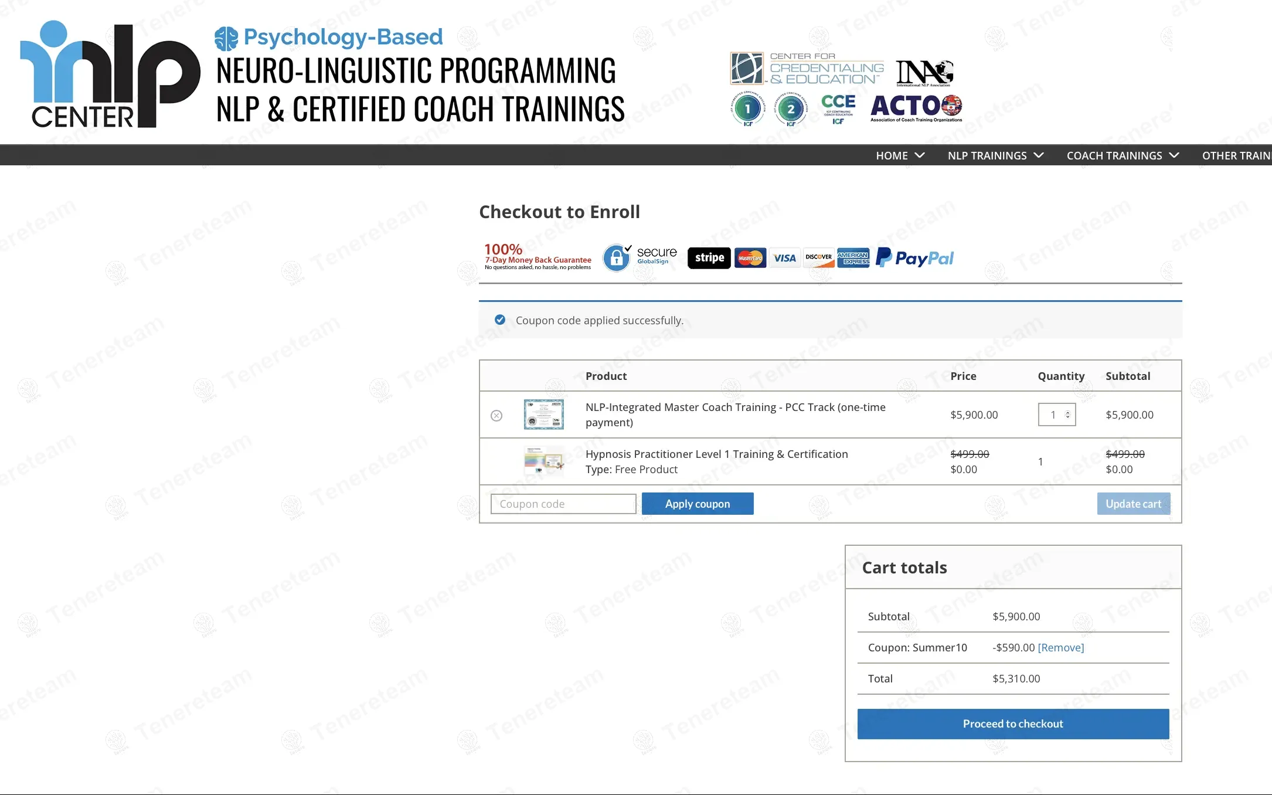The height and width of the screenshot is (795, 1272).
Task: Remove the Summer10 coupon
Action: (1060, 647)
